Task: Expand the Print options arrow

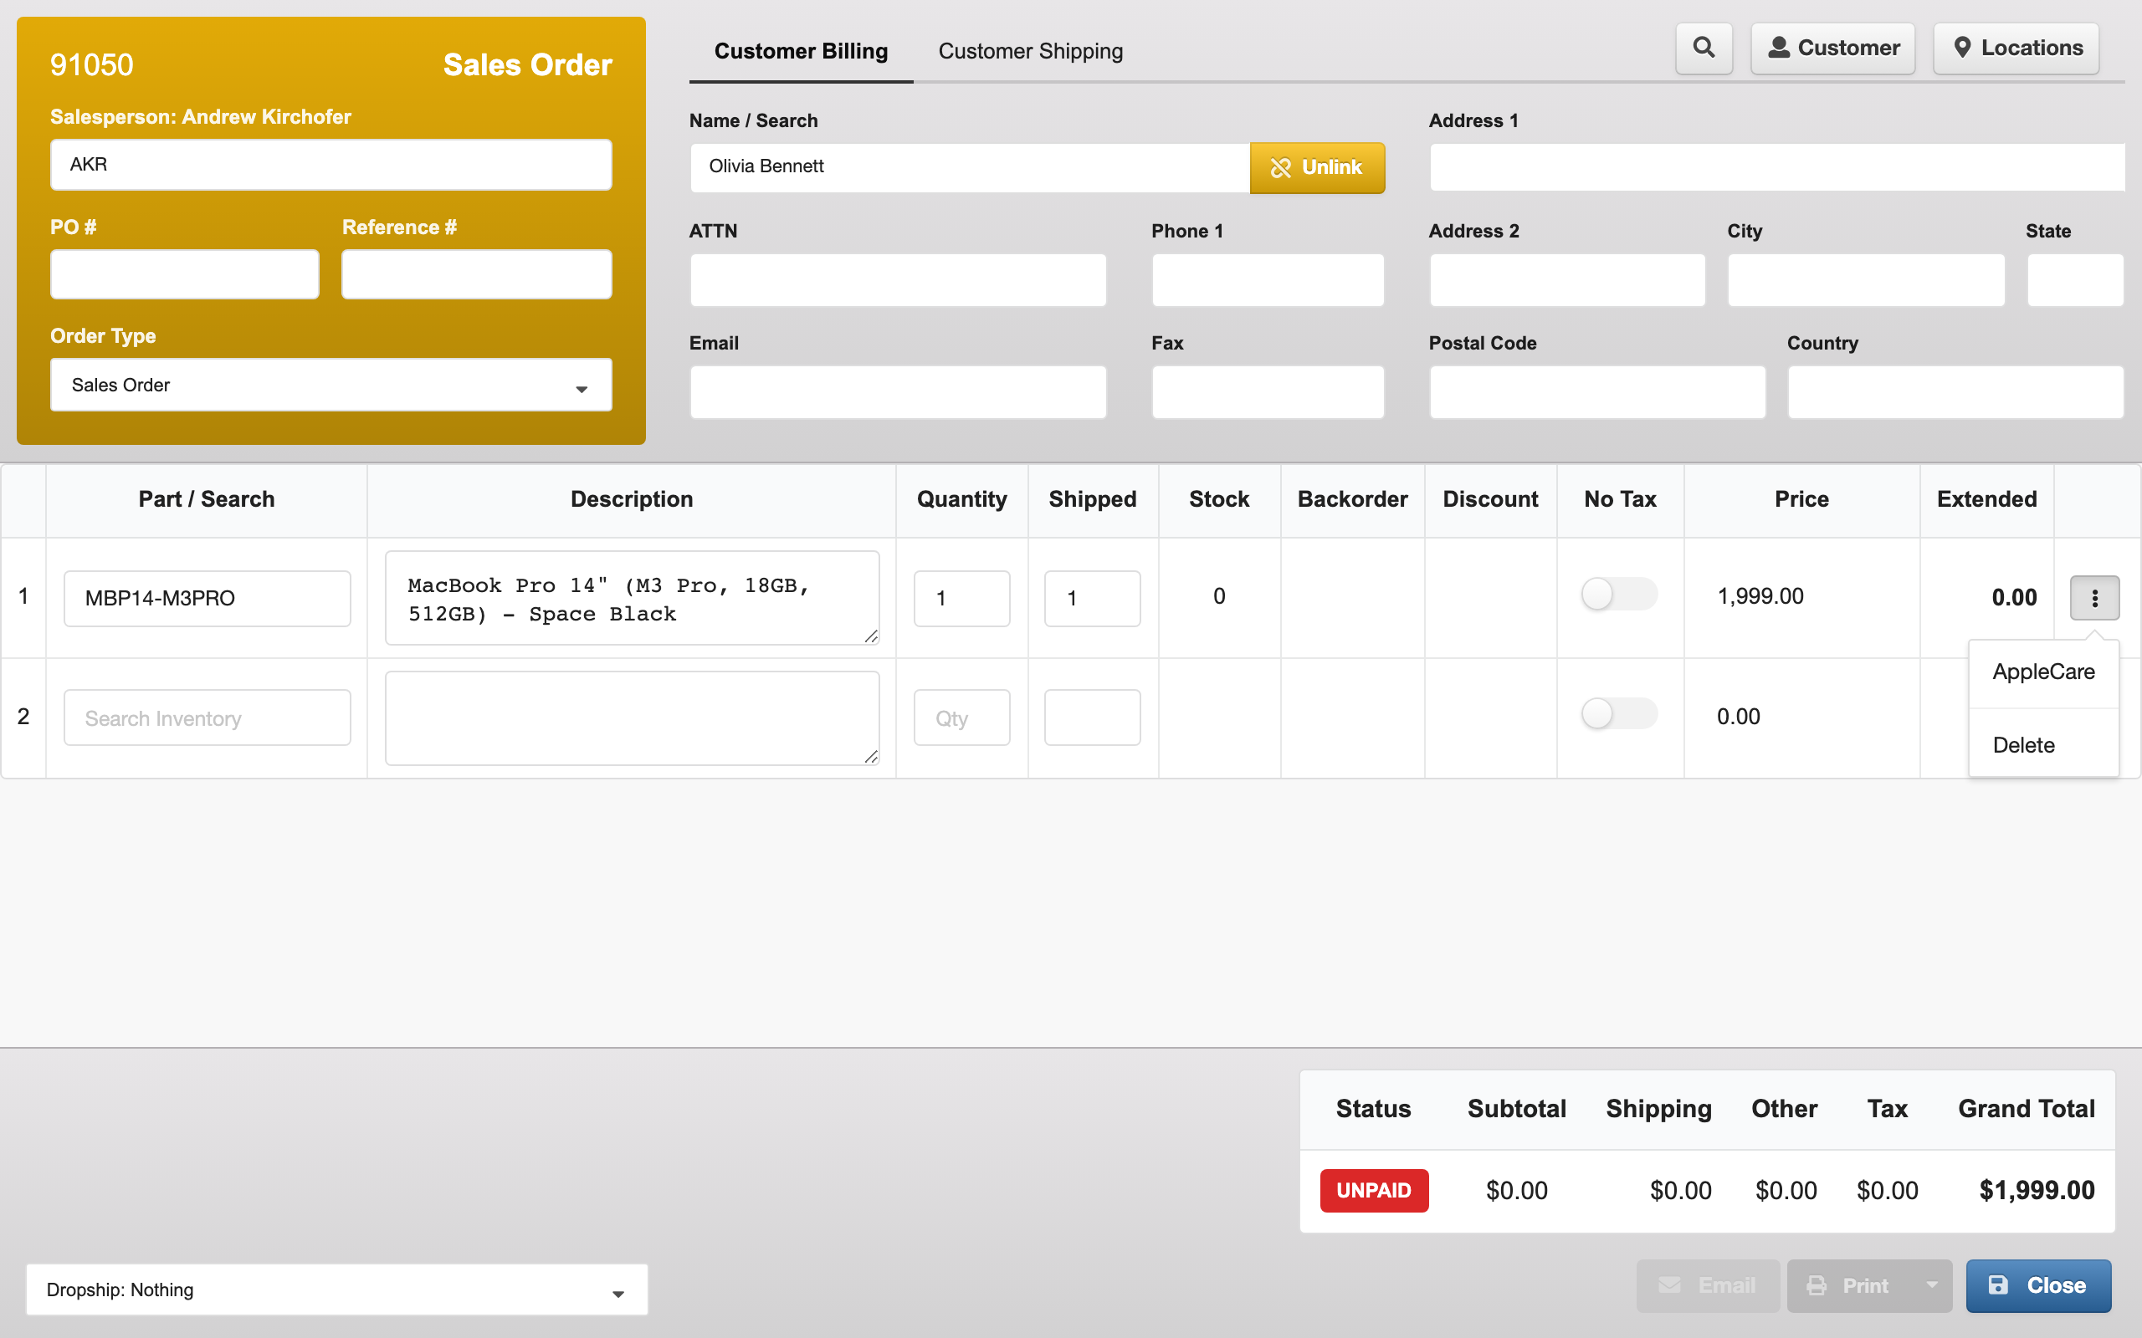Action: pos(1931,1285)
